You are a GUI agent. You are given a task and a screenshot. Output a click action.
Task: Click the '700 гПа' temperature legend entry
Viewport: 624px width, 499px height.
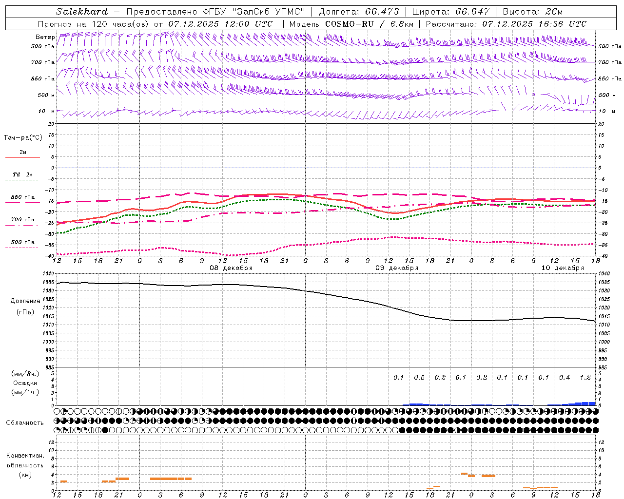[22, 220]
